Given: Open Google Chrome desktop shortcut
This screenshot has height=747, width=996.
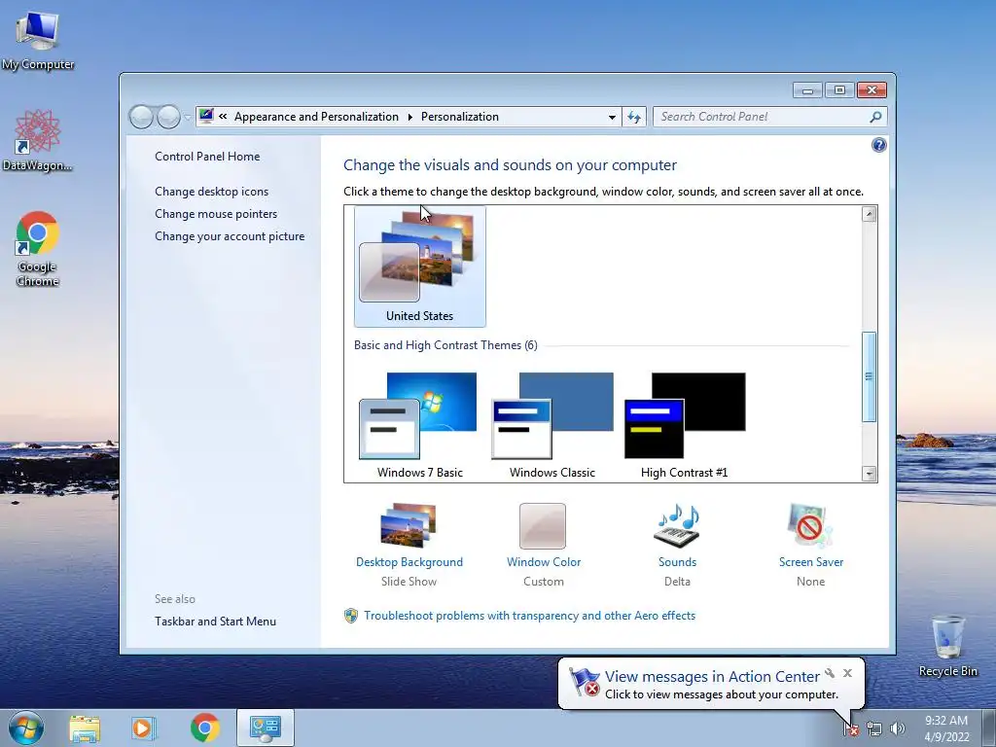Looking at the screenshot, I should click(38, 248).
